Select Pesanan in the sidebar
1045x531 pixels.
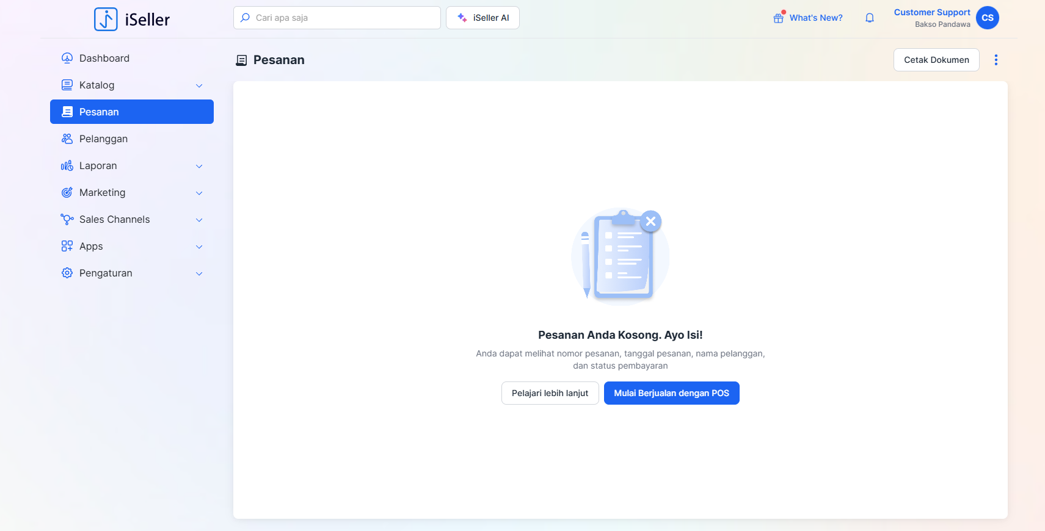[132, 112]
